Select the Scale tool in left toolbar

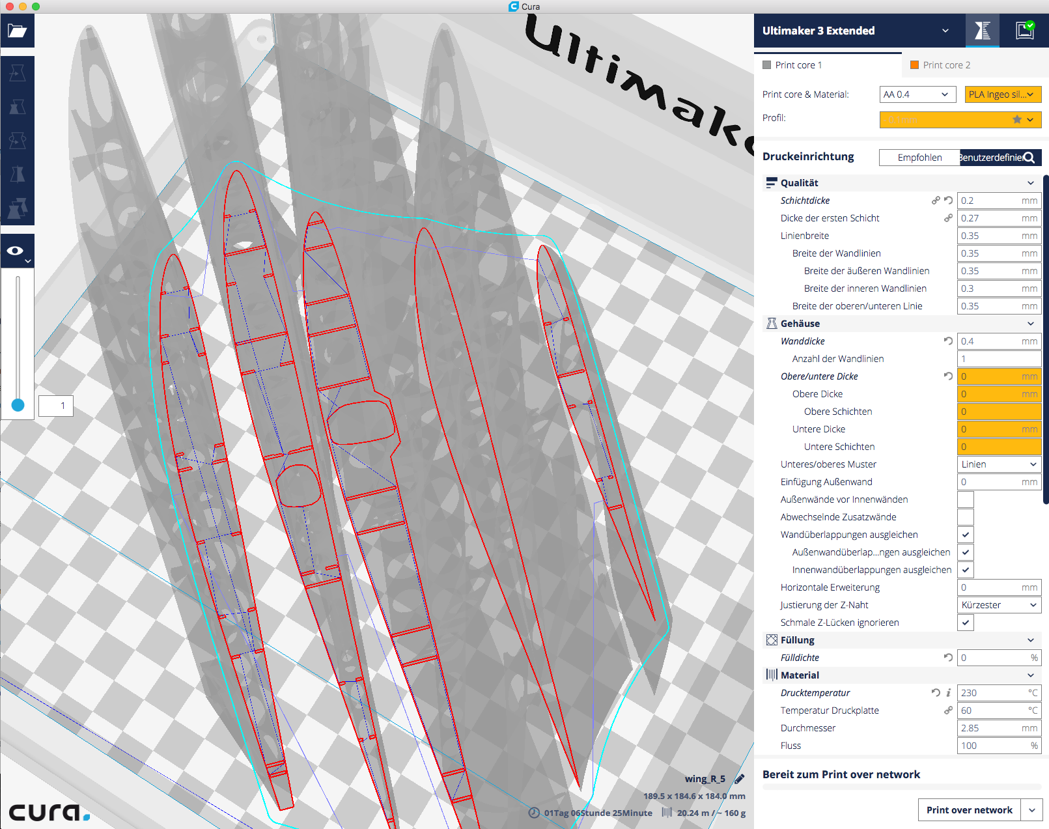18,107
